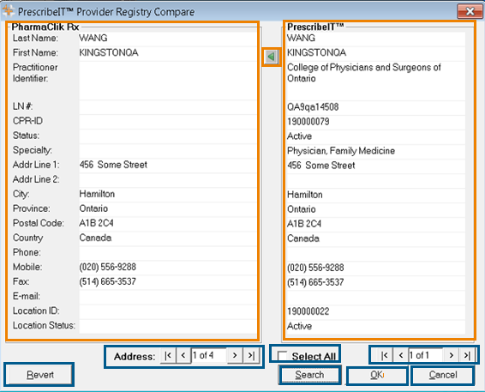Confirm with the OK button
Viewport: 485px width, 392px height.
377,376
